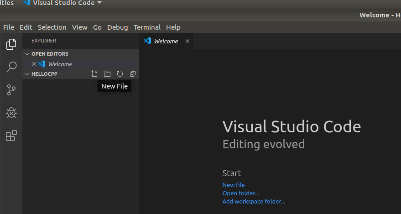The image size is (401, 214).
Task: Click the EXPLORER panel title
Action: point(44,41)
